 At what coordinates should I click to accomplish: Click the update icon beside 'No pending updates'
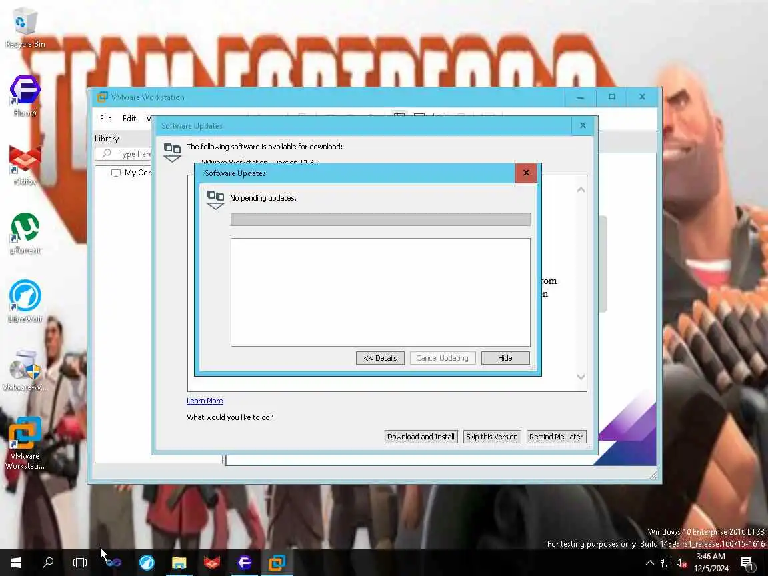coord(215,200)
